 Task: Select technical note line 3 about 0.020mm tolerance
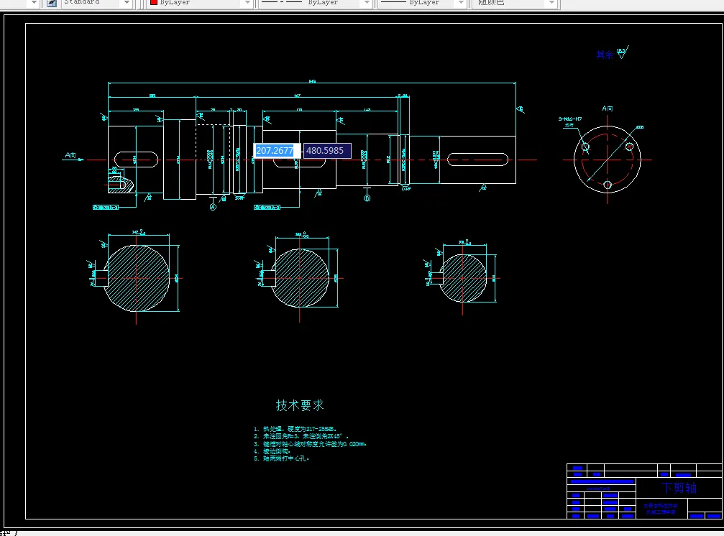pyautogui.click(x=311, y=444)
